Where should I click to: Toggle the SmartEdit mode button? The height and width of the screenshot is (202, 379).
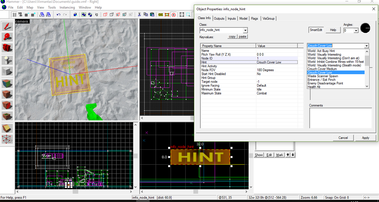pos(316,30)
